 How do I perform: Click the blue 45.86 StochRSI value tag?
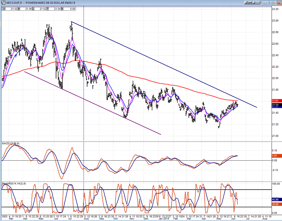tap(275, 199)
